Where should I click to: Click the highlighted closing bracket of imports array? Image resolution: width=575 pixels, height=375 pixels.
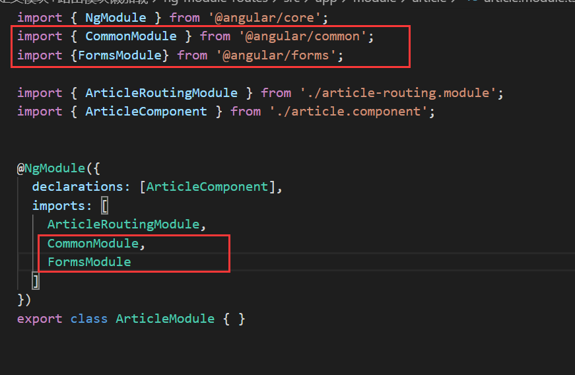(36, 281)
